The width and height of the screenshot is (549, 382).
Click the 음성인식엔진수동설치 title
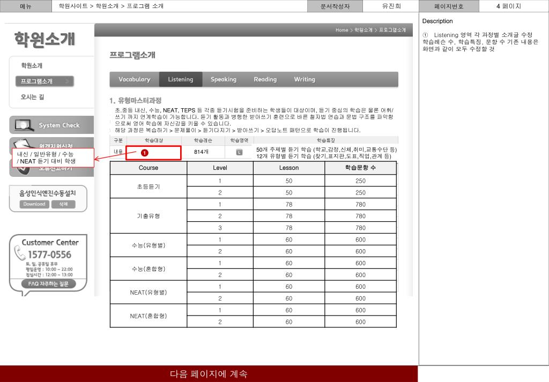[x=48, y=193]
